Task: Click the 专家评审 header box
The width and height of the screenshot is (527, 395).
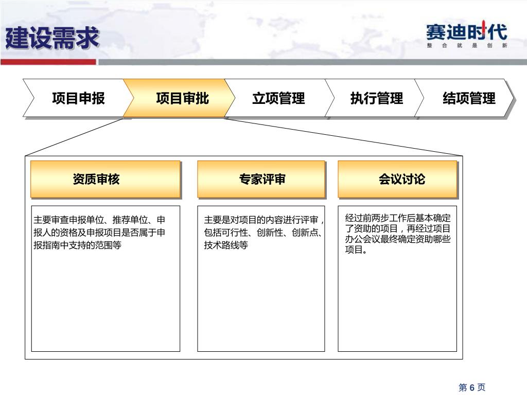Action: (x=261, y=179)
